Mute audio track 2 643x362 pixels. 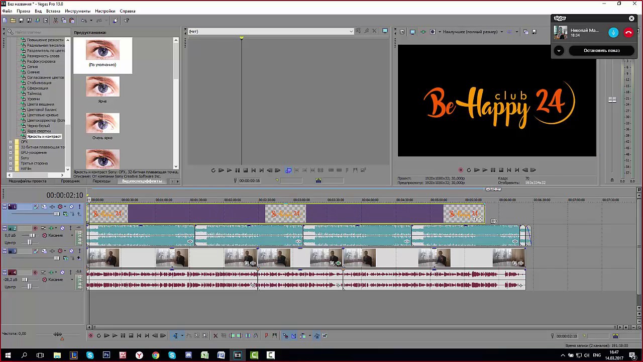point(62,228)
